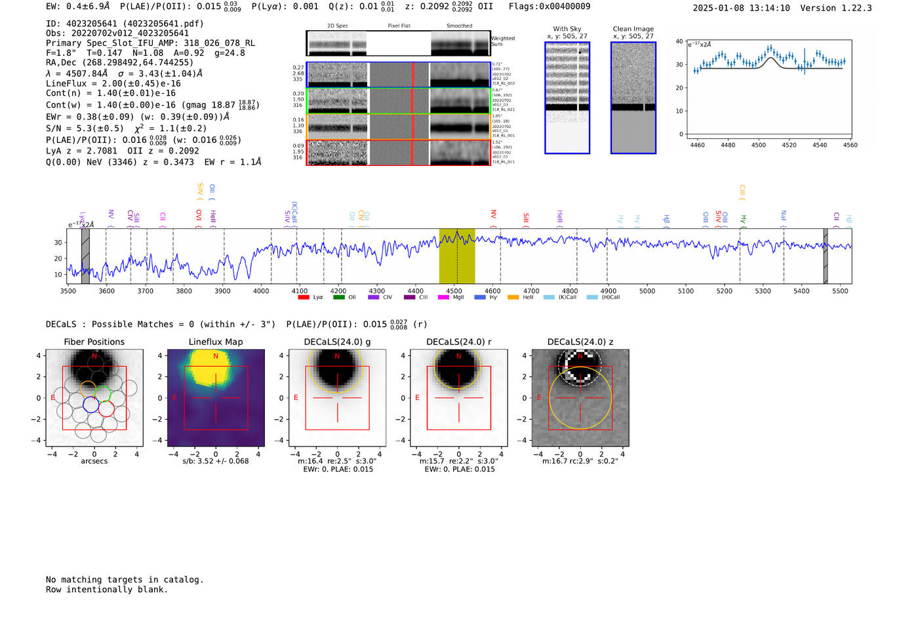Image resolution: width=918 pixels, height=625 pixels.
Task: Click the hatched gray band near 3550 Å
Action: (85, 256)
